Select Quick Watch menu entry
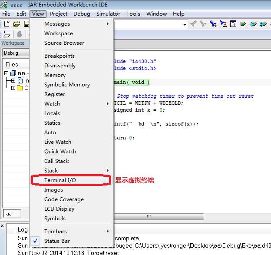The width and height of the screenshot is (271, 255). tap(72, 151)
